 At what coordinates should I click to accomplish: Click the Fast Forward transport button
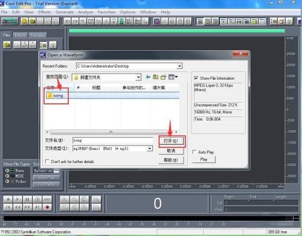(27, 207)
